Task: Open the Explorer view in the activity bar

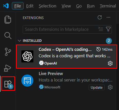Action: click(x=8, y=20)
